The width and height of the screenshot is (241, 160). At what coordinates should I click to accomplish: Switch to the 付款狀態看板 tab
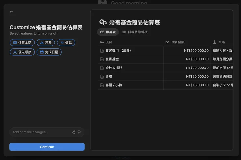point(135,32)
